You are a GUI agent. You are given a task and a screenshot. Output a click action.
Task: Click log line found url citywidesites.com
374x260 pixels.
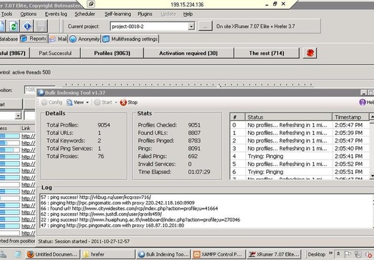tap(129, 209)
